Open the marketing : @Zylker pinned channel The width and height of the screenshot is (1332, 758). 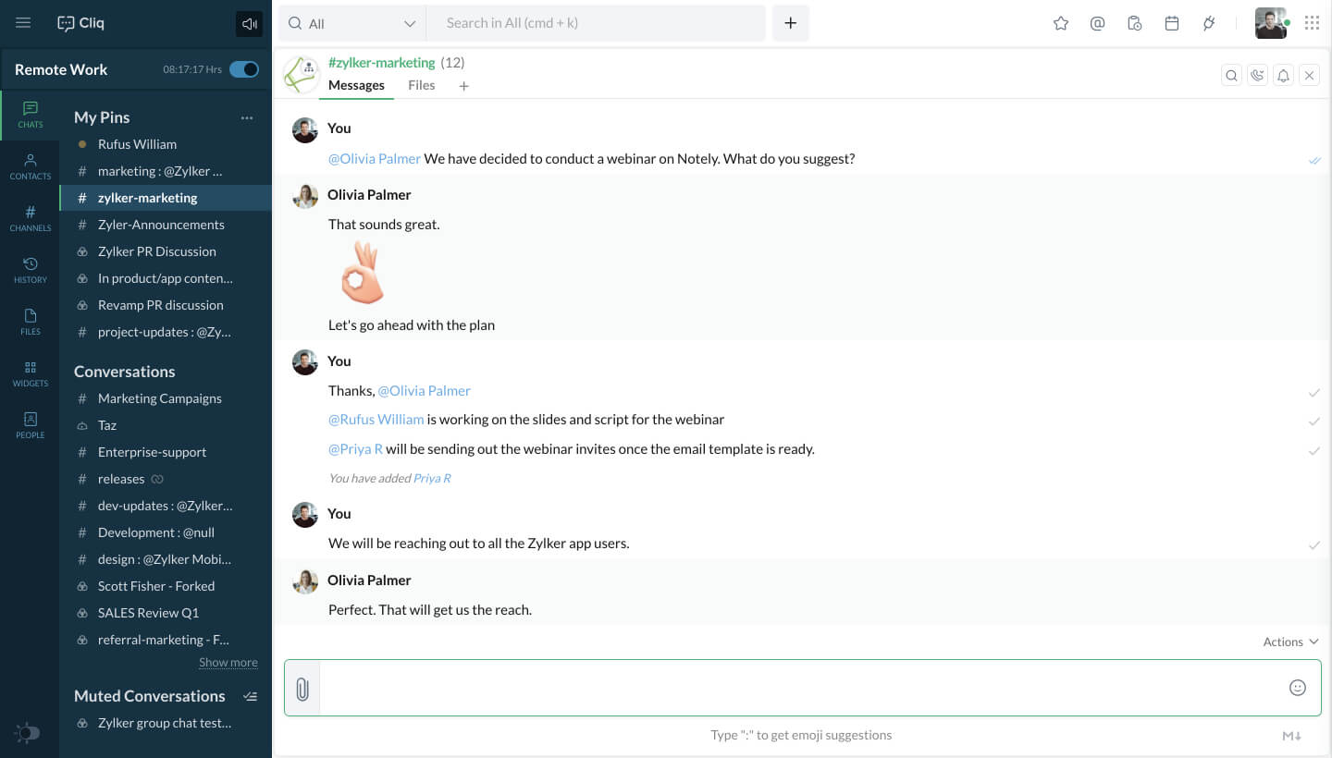click(166, 171)
